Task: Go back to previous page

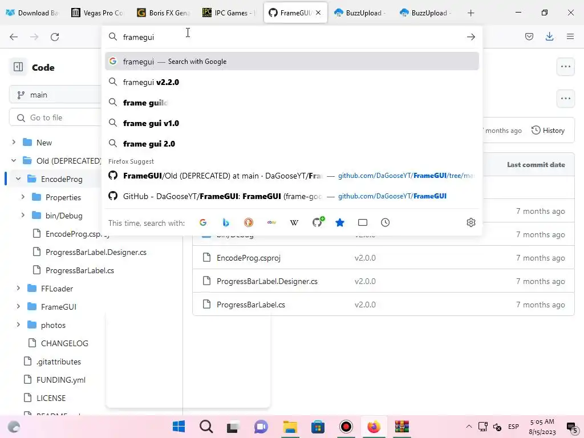Action: point(14,37)
